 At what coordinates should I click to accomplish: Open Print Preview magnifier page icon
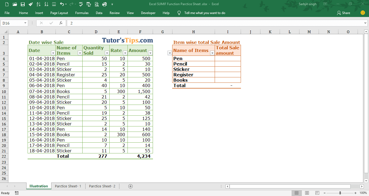click(x=97, y=4)
